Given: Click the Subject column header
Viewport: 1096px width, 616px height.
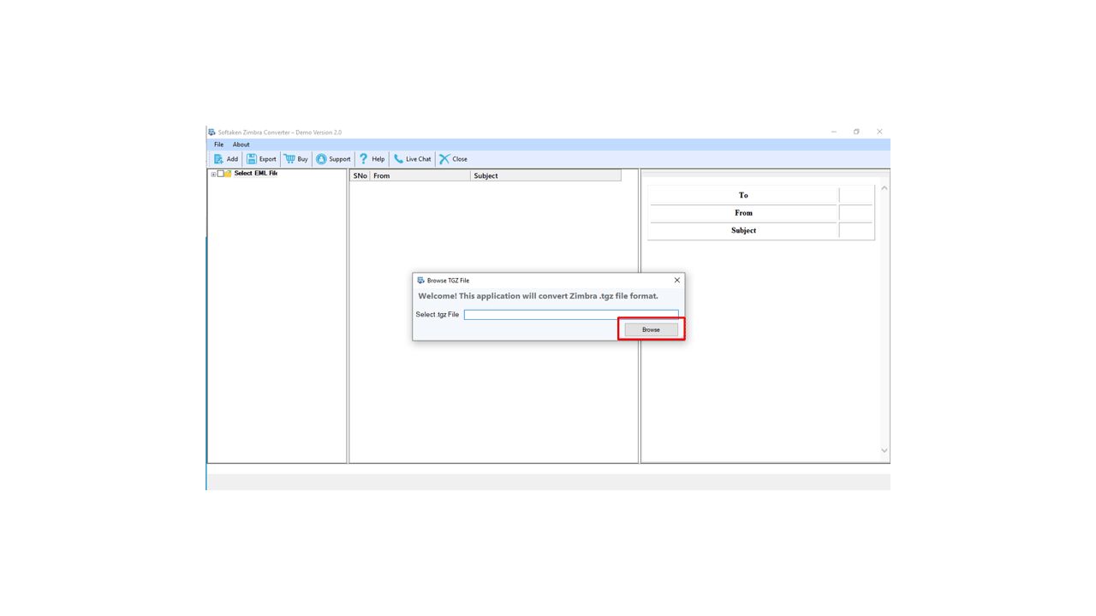Looking at the screenshot, I should click(x=545, y=176).
